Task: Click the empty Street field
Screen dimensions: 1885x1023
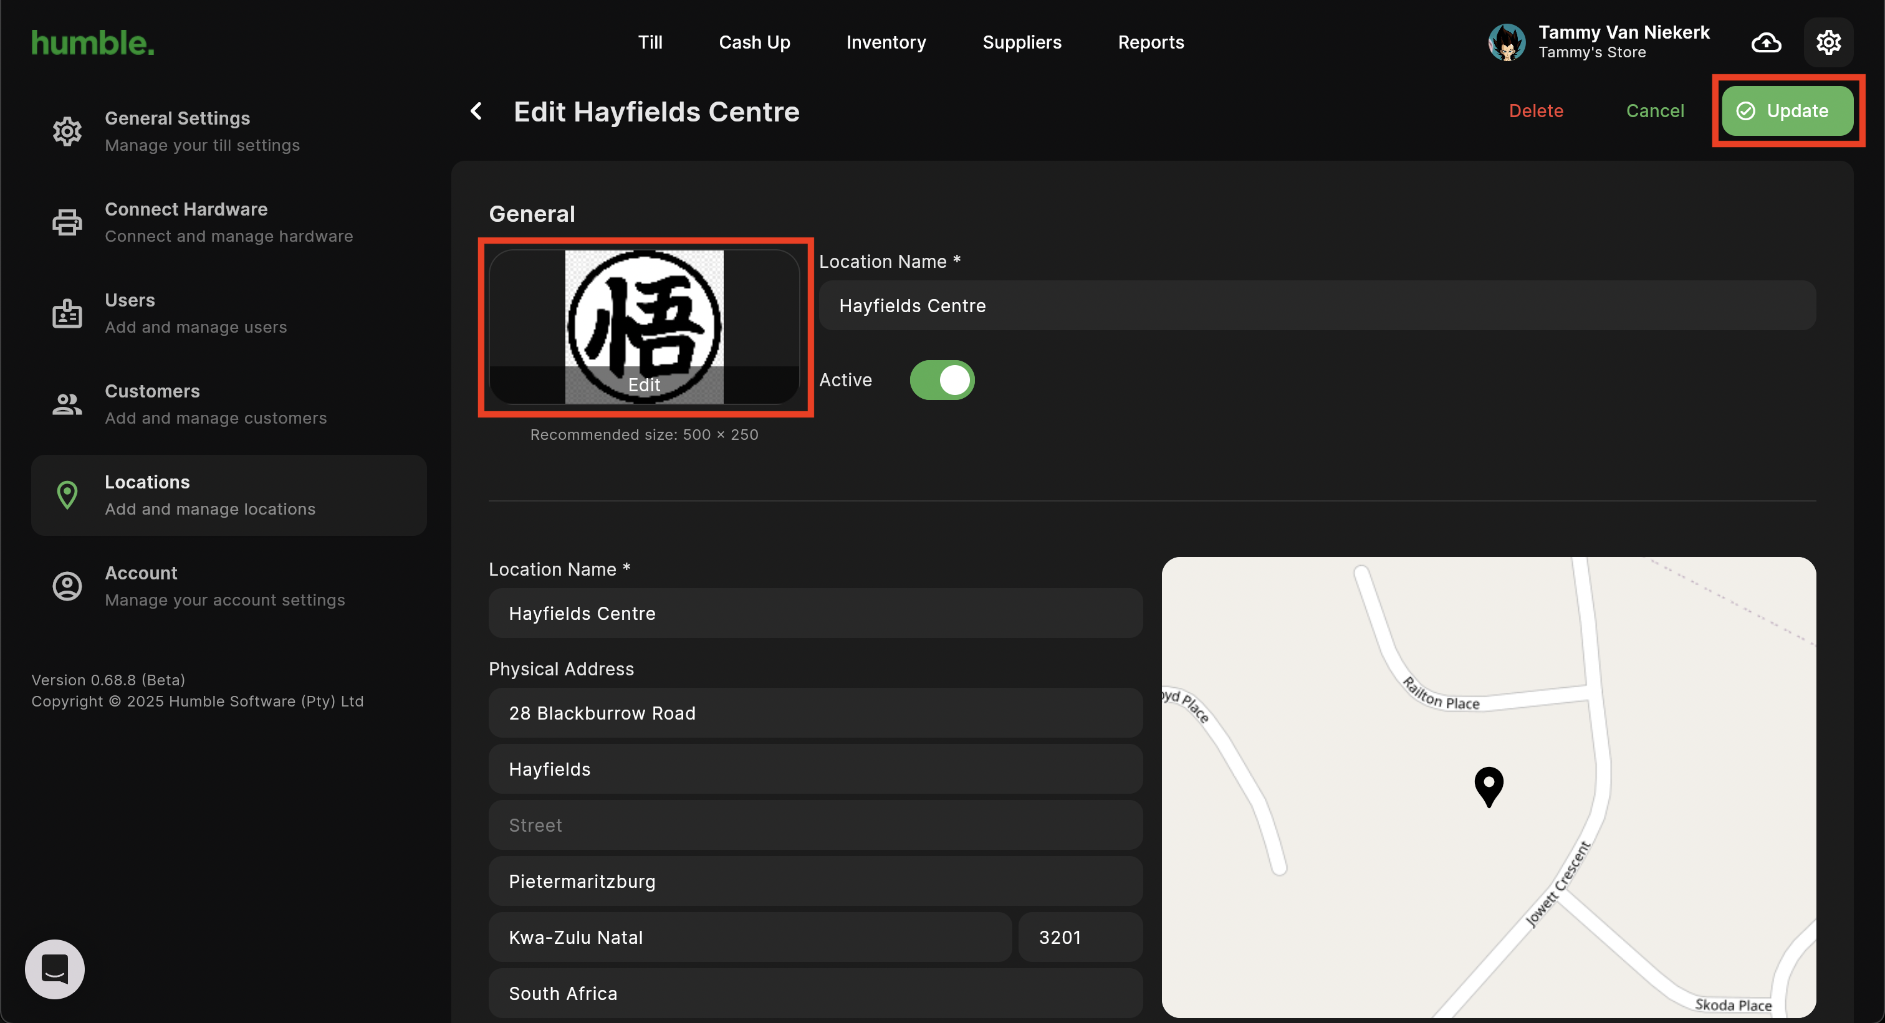Action: click(815, 826)
